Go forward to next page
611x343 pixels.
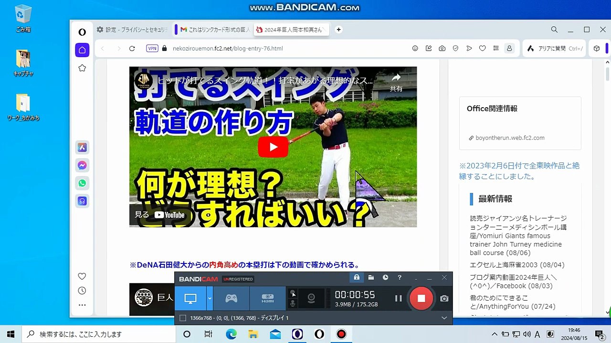[x=118, y=49]
